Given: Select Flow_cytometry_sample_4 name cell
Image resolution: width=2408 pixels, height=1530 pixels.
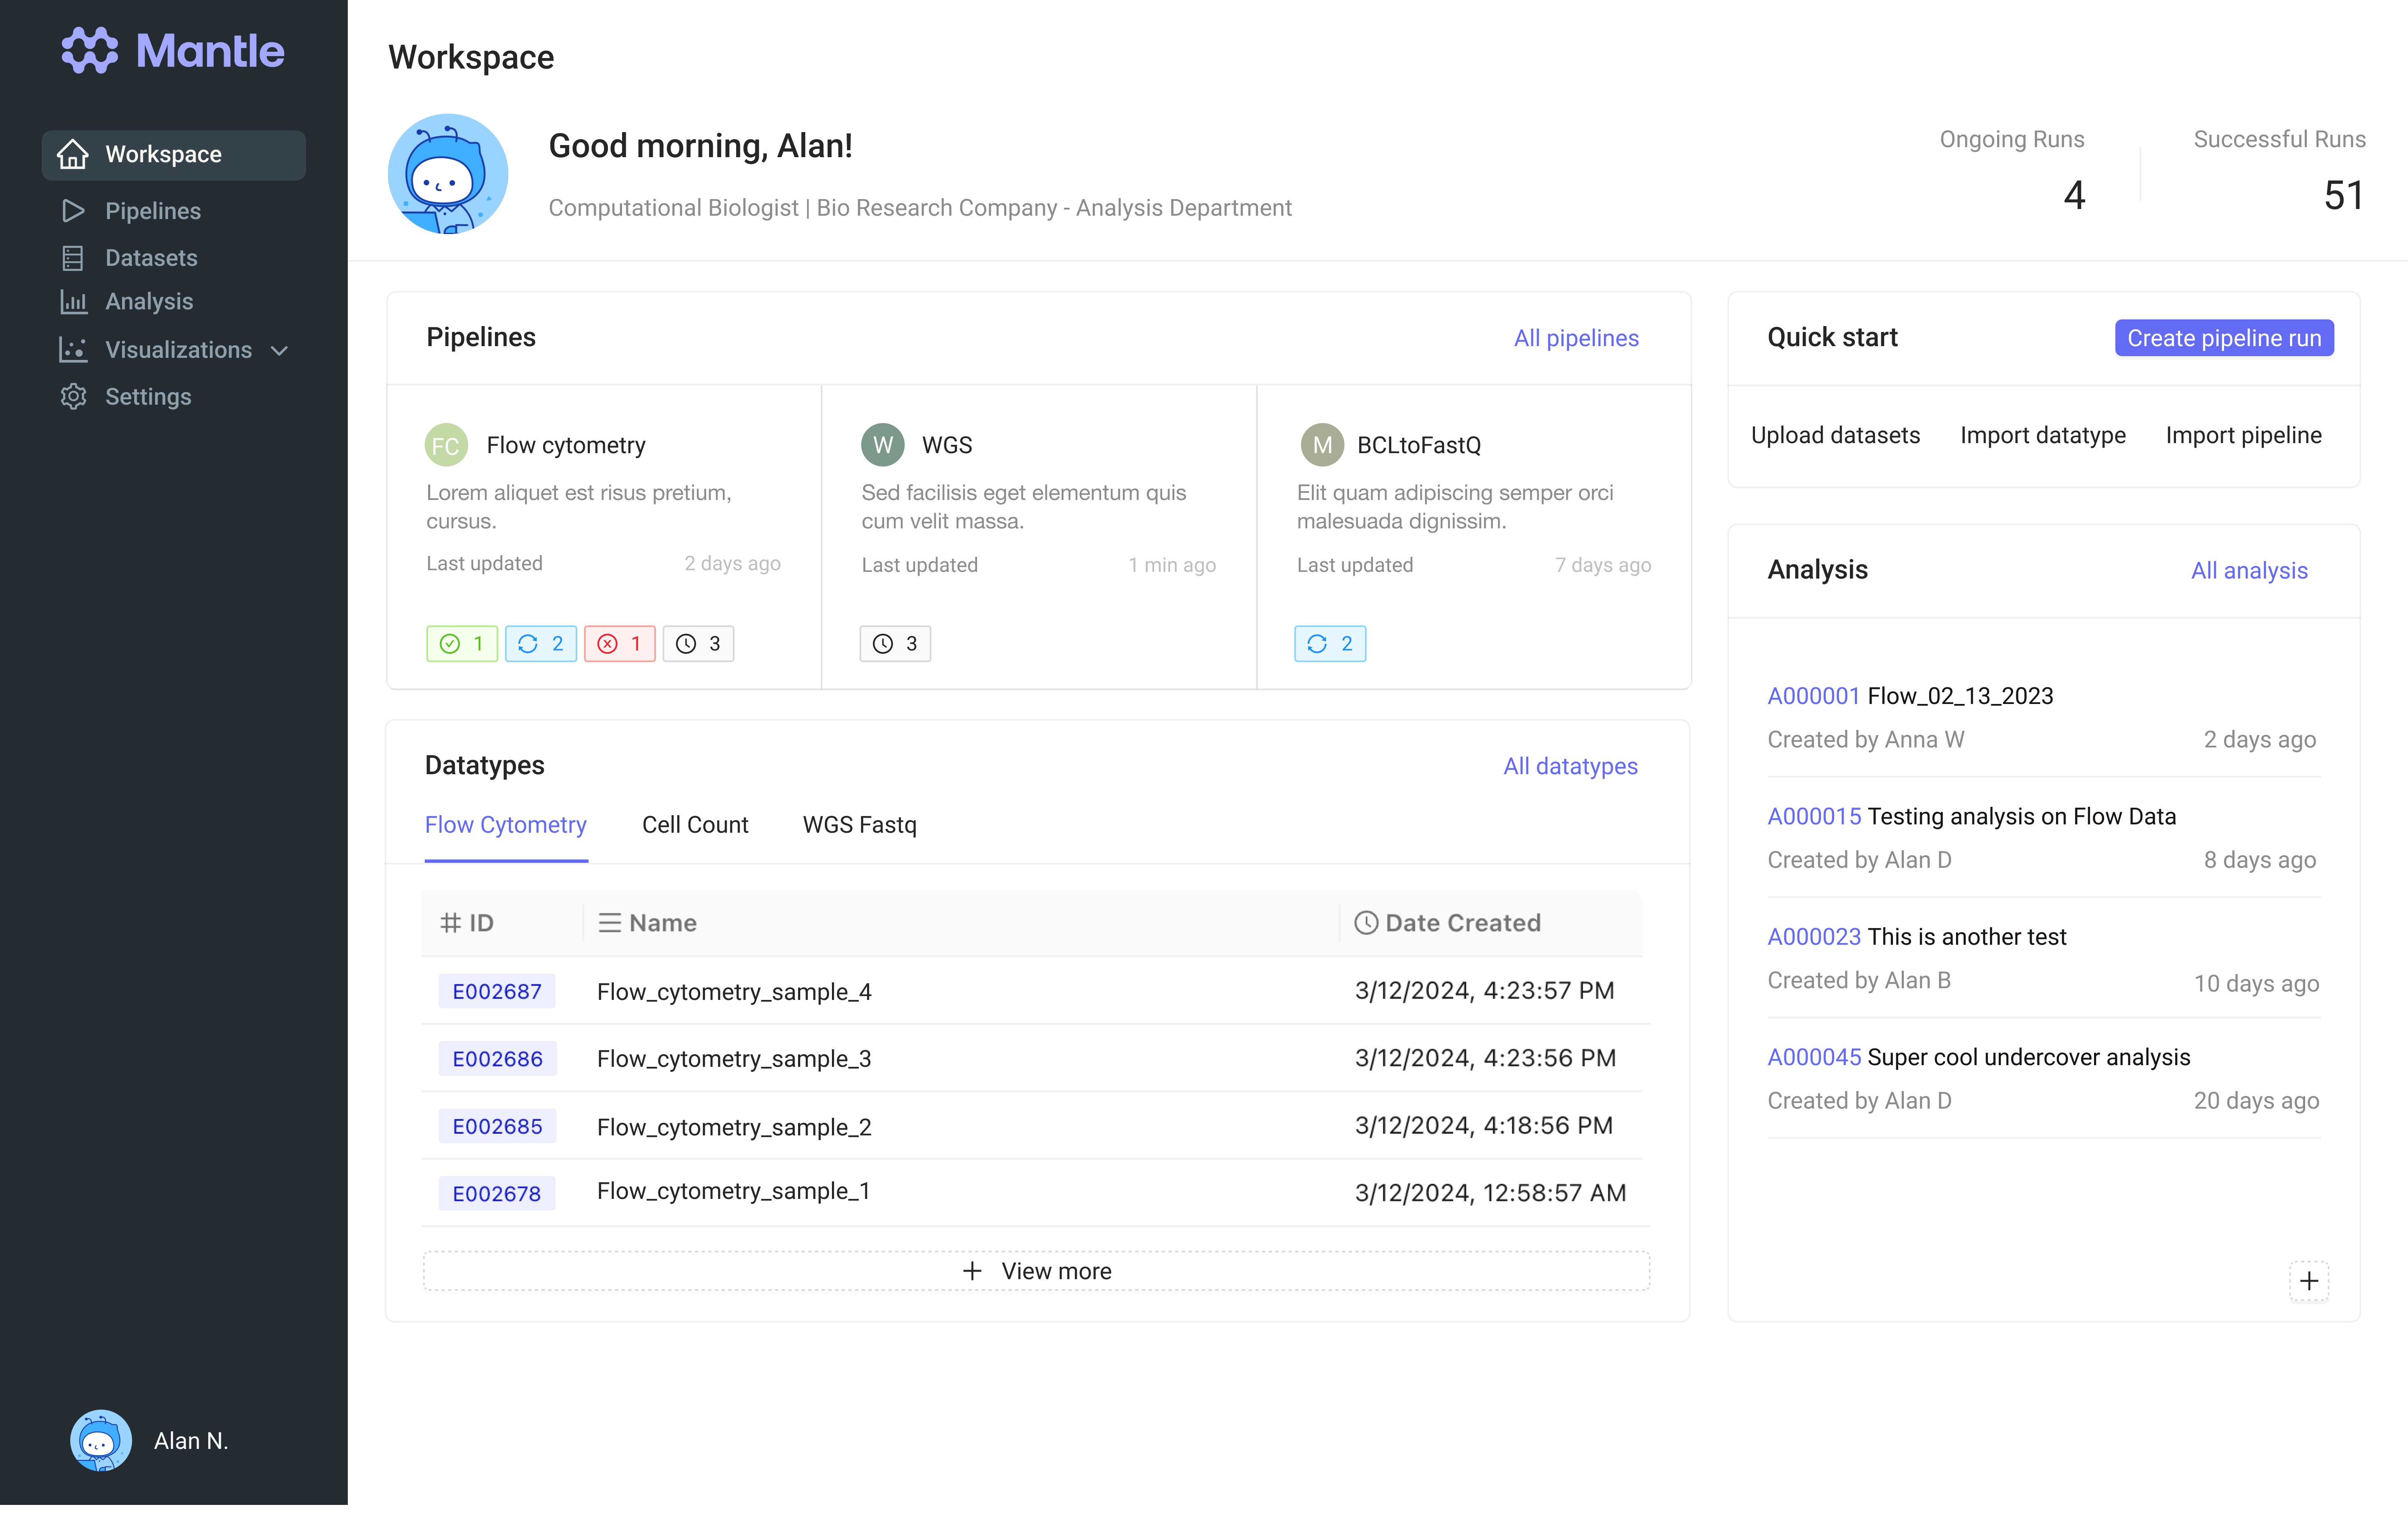Looking at the screenshot, I should coord(734,991).
